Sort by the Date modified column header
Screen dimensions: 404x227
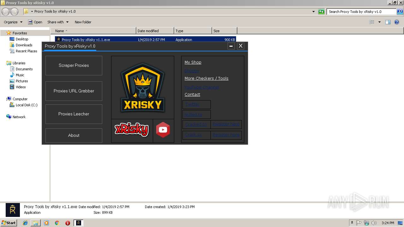tap(155, 31)
